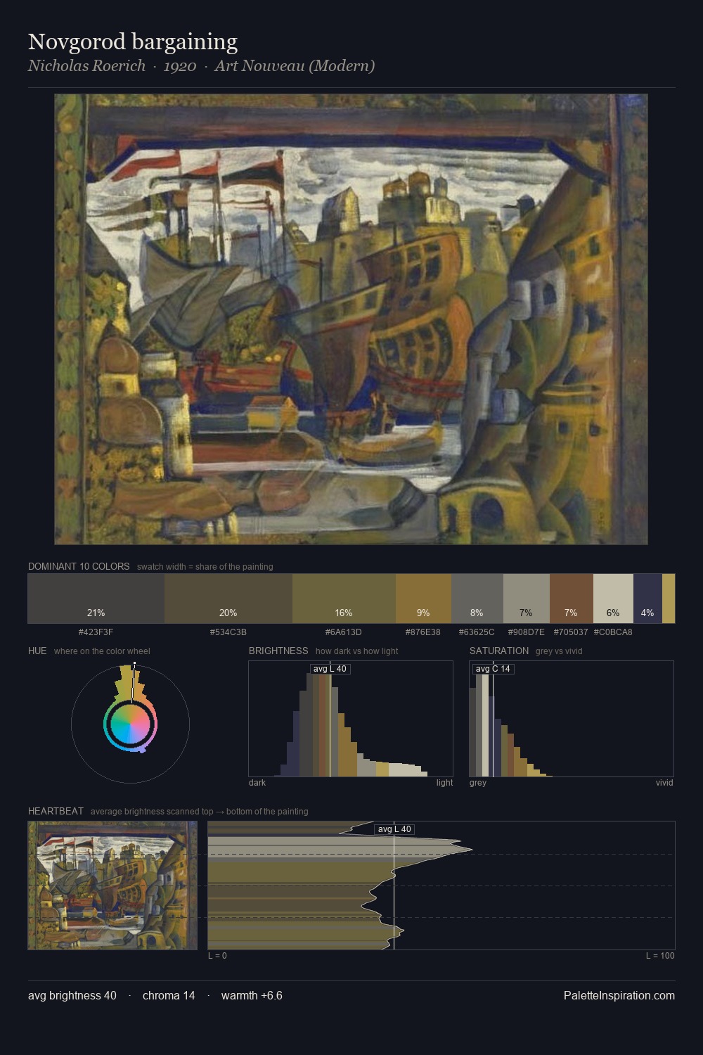Click 'swatch width = share of the painting' caption
Screen dimensions: 703x1055
pyautogui.click(x=205, y=567)
